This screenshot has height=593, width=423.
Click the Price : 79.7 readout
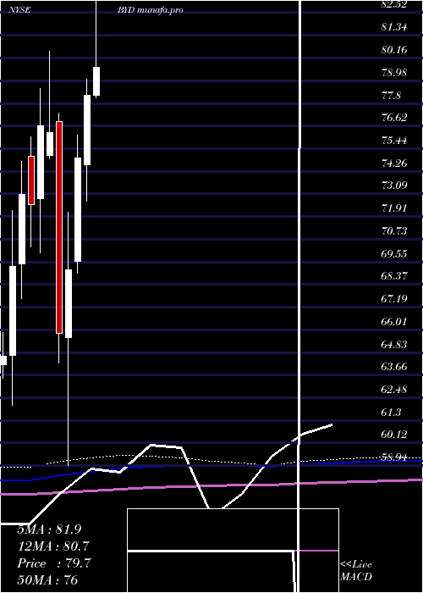point(53,563)
